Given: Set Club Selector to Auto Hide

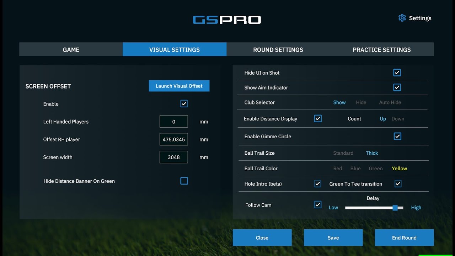Looking at the screenshot, I should tap(390, 102).
